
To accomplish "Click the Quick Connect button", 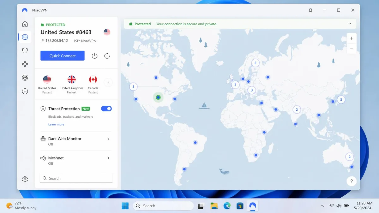I will [63, 56].
